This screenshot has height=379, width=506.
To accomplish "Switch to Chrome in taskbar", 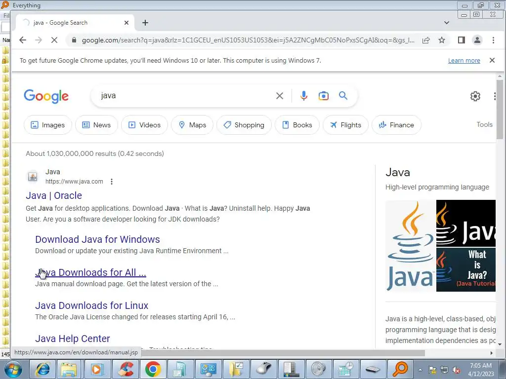I will point(153,369).
